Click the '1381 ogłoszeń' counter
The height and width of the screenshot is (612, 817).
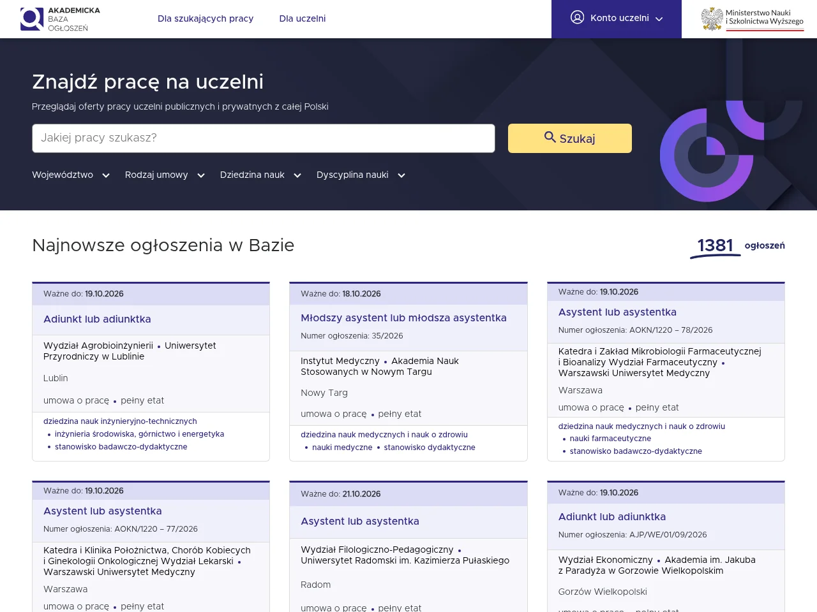coord(738,246)
